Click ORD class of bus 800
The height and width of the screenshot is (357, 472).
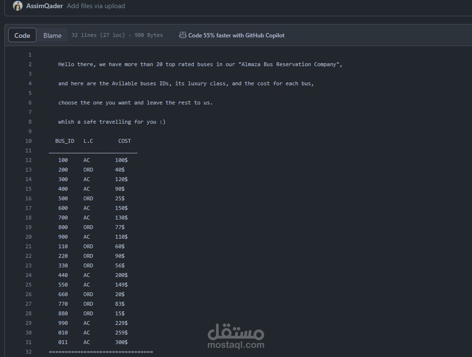click(88, 227)
